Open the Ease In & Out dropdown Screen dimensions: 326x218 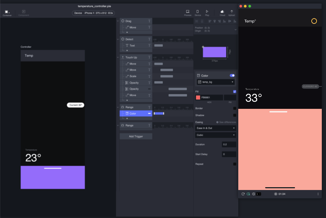point(216,128)
